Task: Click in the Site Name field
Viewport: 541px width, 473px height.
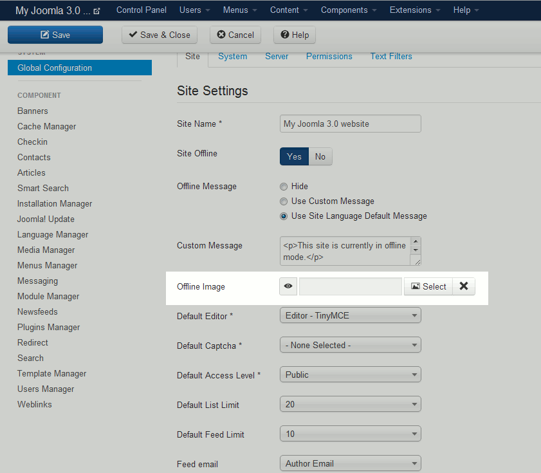Action: tap(350, 124)
